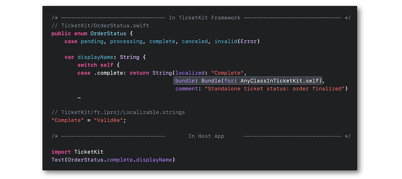Click the TicketKit/OrderStatus.swift file comment
Image resolution: width=402 pixels, height=179 pixels.
point(100,26)
